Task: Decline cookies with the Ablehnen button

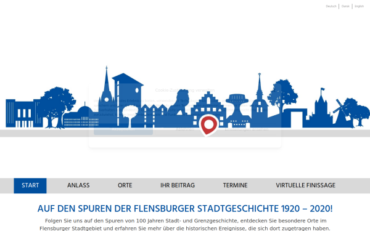Action: point(185,129)
